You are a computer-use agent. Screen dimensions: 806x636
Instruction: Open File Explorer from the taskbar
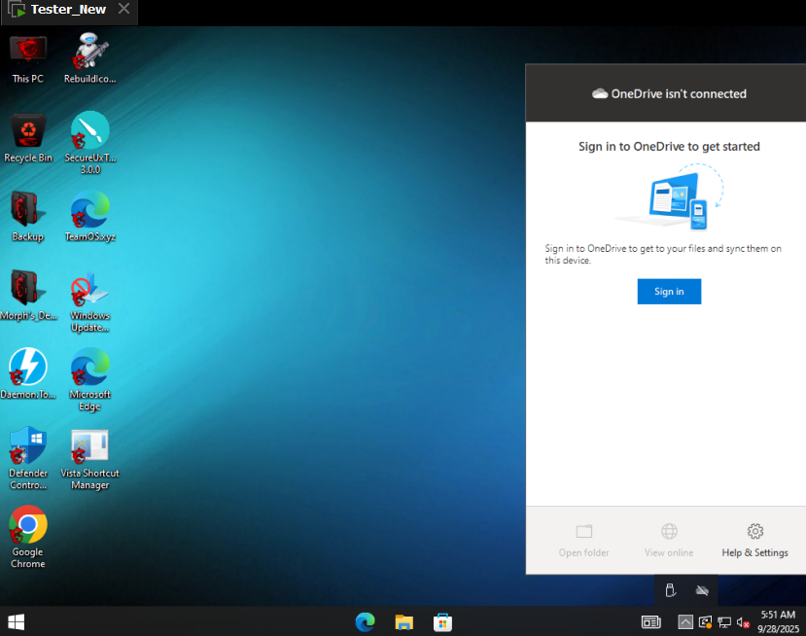[x=404, y=621]
